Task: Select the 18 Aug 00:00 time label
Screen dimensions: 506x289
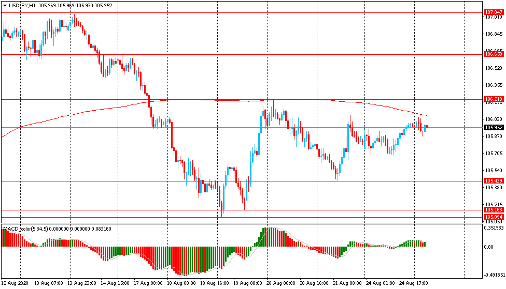Action: coord(181,283)
